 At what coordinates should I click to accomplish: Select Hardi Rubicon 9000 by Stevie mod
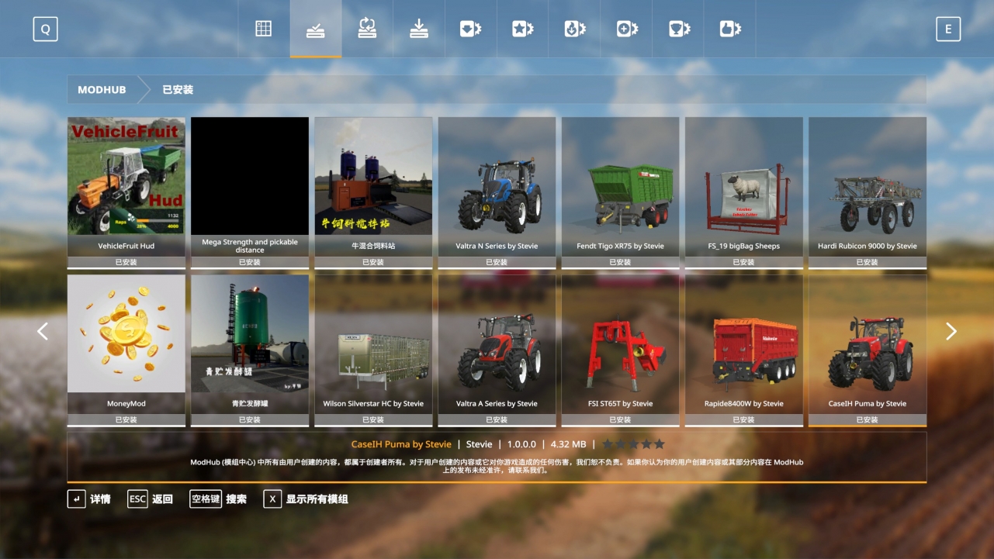(868, 192)
